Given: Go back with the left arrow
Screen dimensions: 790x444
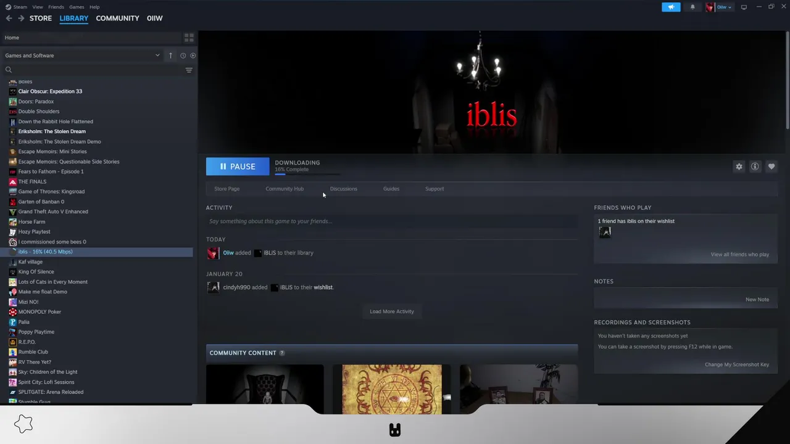Looking at the screenshot, I should tap(9, 18).
